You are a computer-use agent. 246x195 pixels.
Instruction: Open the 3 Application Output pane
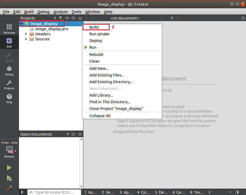coord(126,192)
